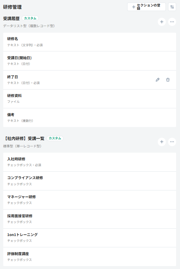This screenshot has height=269, width=180.
Task: Select the 採用面接官研修 field row
Action: click(x=90, y=219)
